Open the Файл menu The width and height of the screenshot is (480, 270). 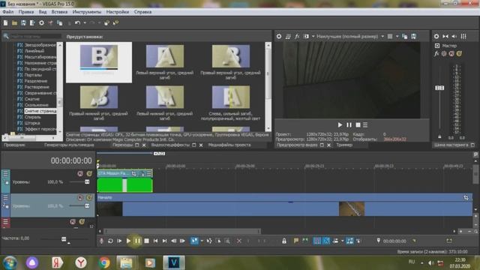[x=8, y=12]
